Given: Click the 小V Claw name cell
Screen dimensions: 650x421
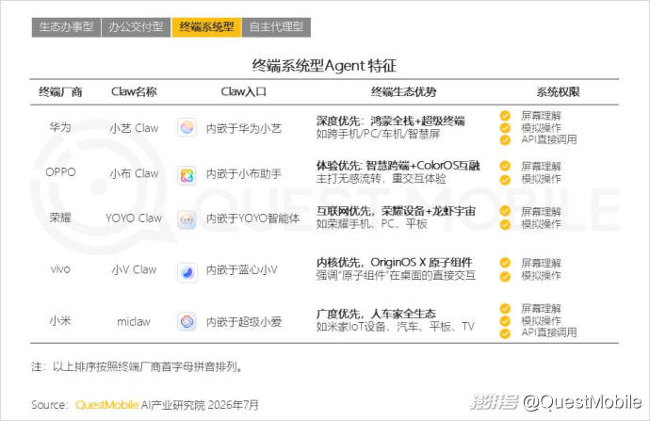Looking at the screenshot, I should (134, 269).
